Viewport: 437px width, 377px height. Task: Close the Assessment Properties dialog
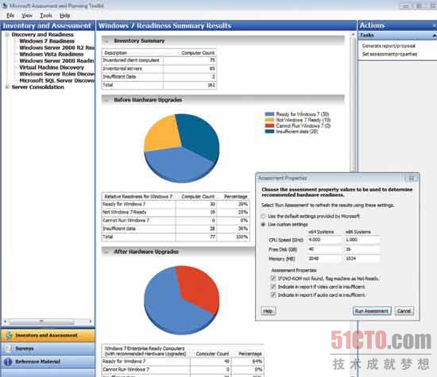[x=411, y=179]
